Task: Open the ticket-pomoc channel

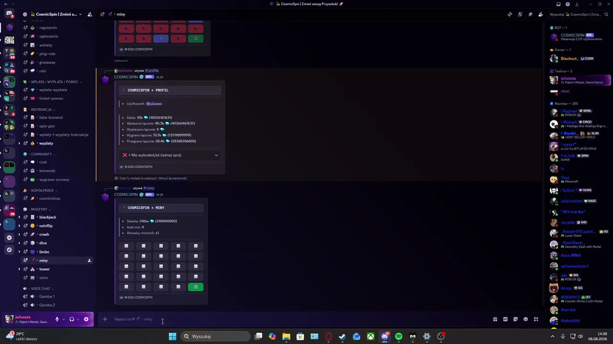Action: 57,98
